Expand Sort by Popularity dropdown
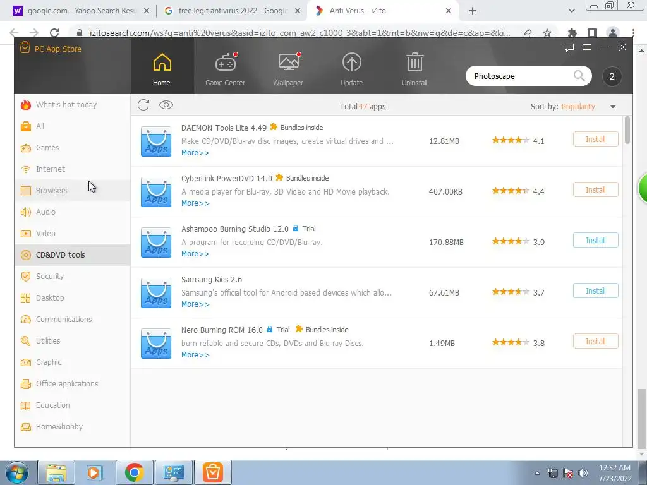The width and height of the screenshot is (647, 485). click(613, 107)
